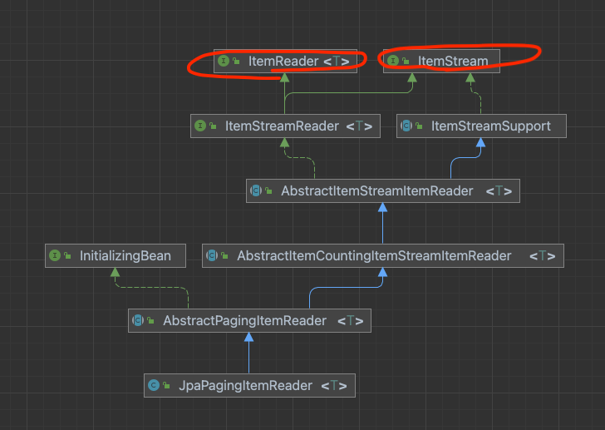Screen dimensions: 605x430
Task: Click the public visibility icon on AbstractPagingItemReader
Action: (x=150, y=321)
